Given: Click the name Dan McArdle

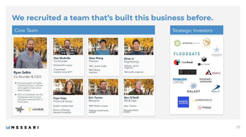Looking at the screenshot, I should point(62,58).
